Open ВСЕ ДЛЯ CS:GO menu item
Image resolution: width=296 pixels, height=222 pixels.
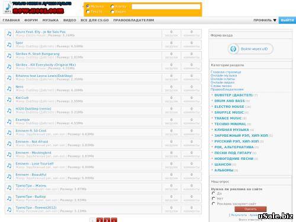pyautogui.click(x=95, y=20)
